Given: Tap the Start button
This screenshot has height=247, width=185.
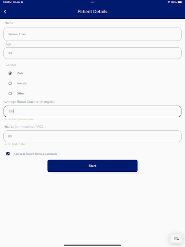Looking at the screenshot, I should coord(92,165).
